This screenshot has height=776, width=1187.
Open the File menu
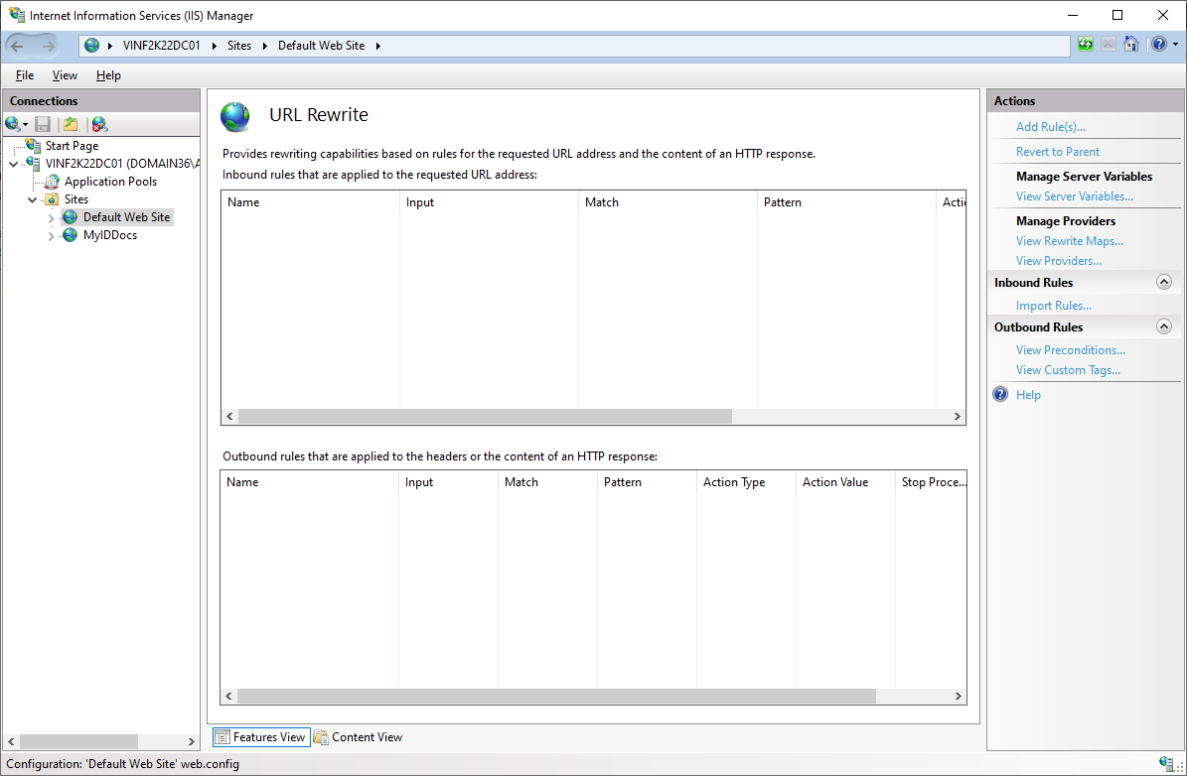(25, 75)
